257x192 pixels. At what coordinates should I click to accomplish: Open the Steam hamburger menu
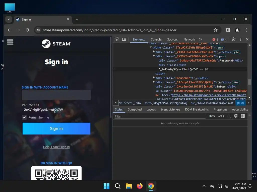[10, 42]
